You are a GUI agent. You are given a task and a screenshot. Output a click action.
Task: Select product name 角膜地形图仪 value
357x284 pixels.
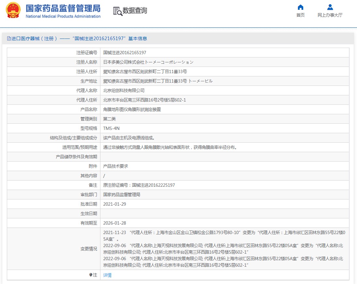(132, 109)
